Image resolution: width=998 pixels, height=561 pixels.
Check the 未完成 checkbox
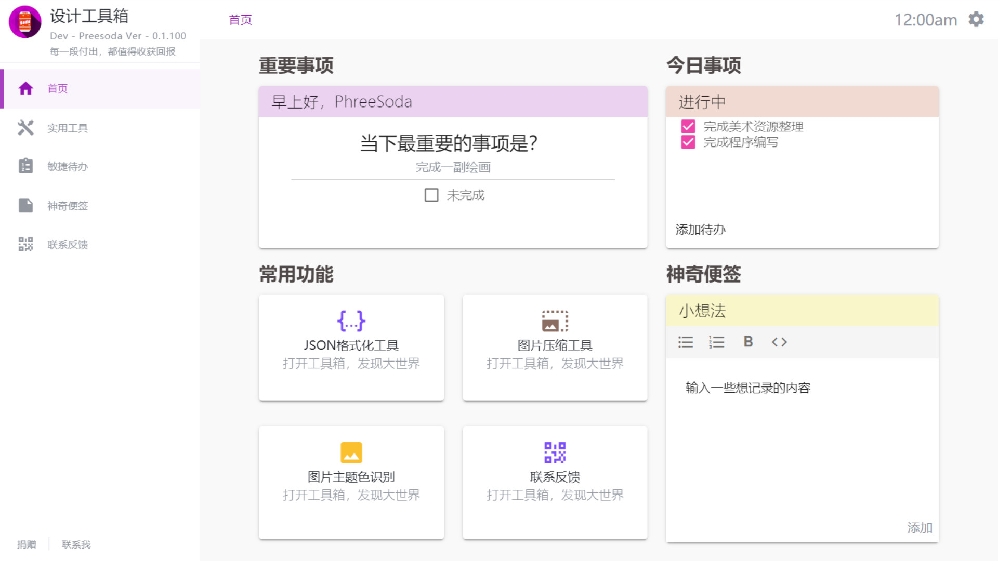coord(431,195)
